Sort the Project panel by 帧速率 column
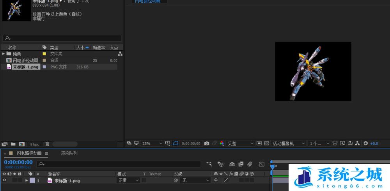The width and height of the screenshot is (390, 191). [99, 48]
